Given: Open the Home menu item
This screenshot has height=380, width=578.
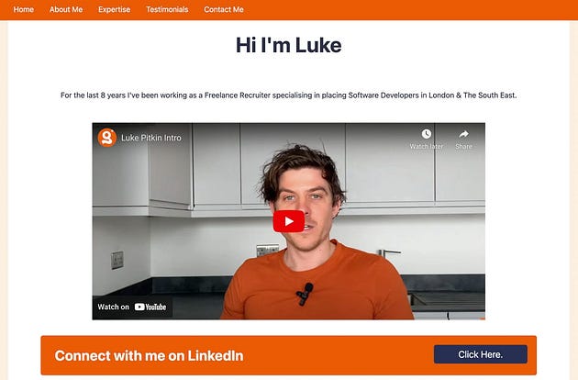Looking at the screenshot, I should pyautogui.click(x=24, y=9).
